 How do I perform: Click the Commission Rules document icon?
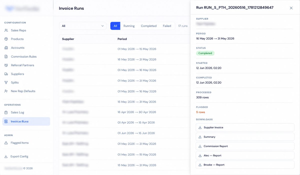6,57
